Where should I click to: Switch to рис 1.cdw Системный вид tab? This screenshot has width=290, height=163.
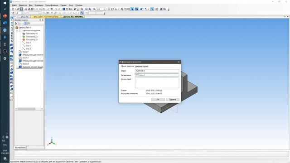46,17
